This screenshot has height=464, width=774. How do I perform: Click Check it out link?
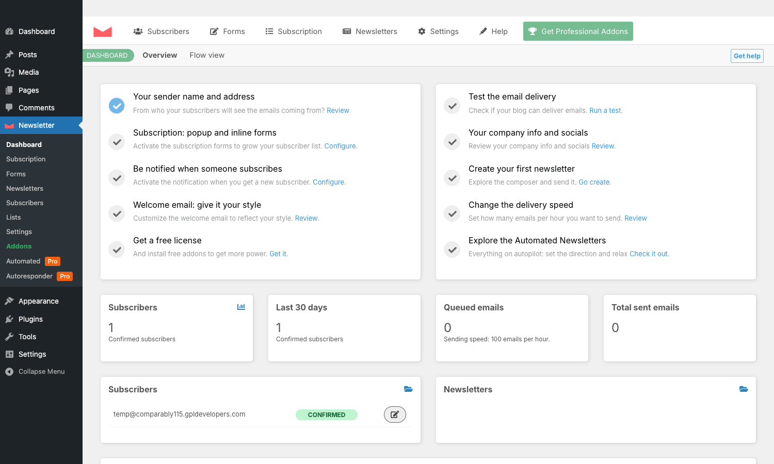[x=649, y=254]
